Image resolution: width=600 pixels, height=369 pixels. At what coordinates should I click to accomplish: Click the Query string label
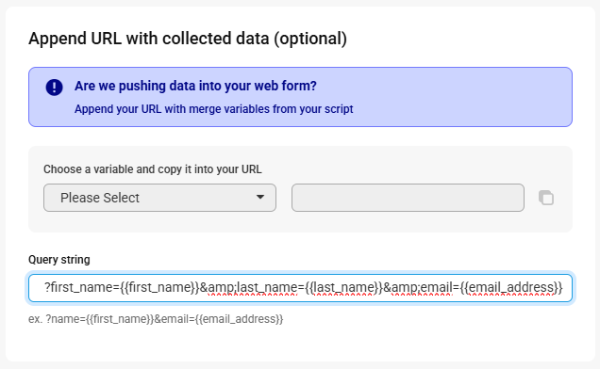click(59, 260)
